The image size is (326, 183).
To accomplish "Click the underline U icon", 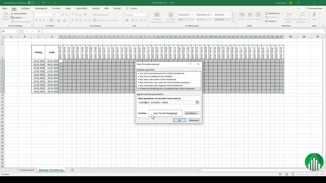I will (44, 20).
